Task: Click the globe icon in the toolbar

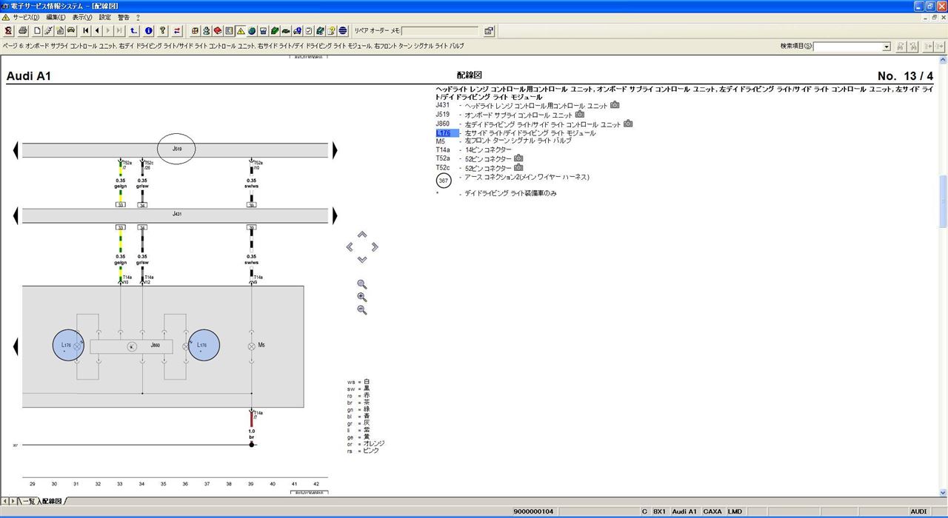Action: [x=252, y=31]
